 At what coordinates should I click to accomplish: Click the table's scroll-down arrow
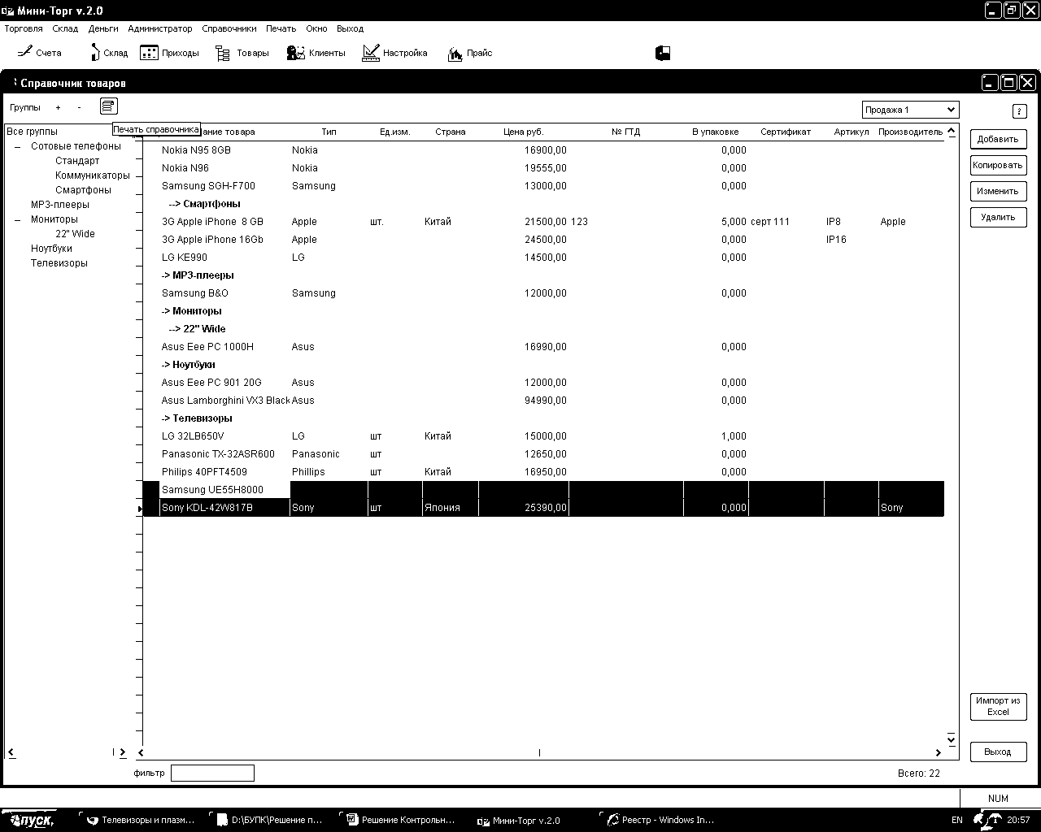pyautogui.click(x=952, y=740)
